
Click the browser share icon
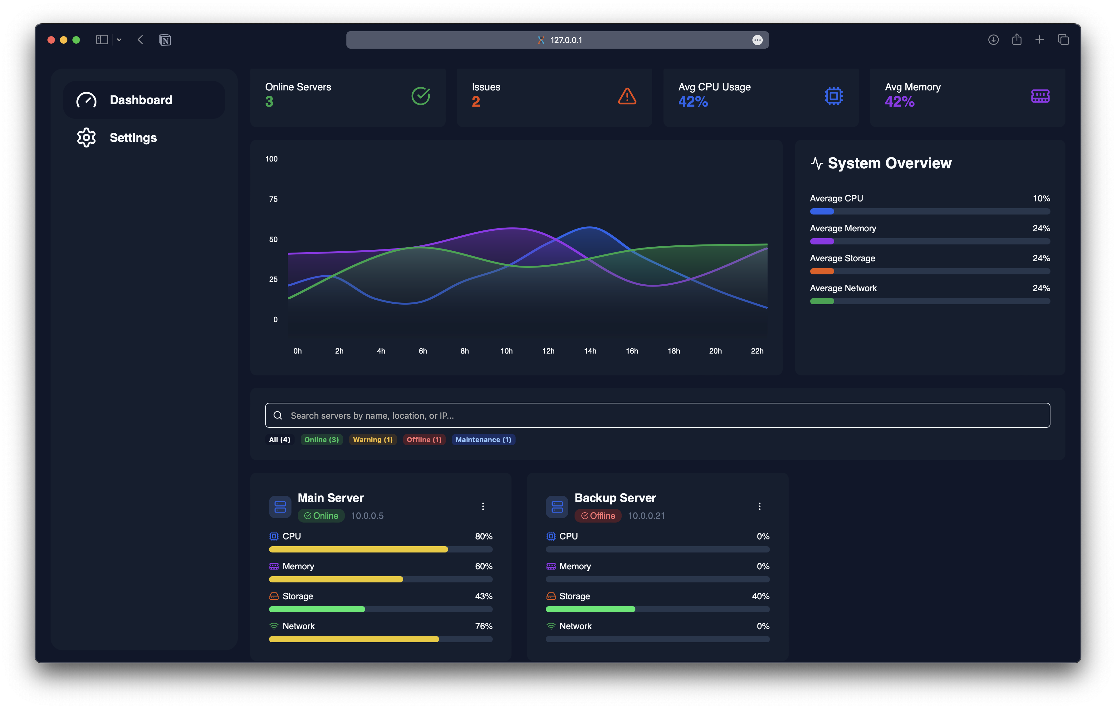[x=1017, y=39]
